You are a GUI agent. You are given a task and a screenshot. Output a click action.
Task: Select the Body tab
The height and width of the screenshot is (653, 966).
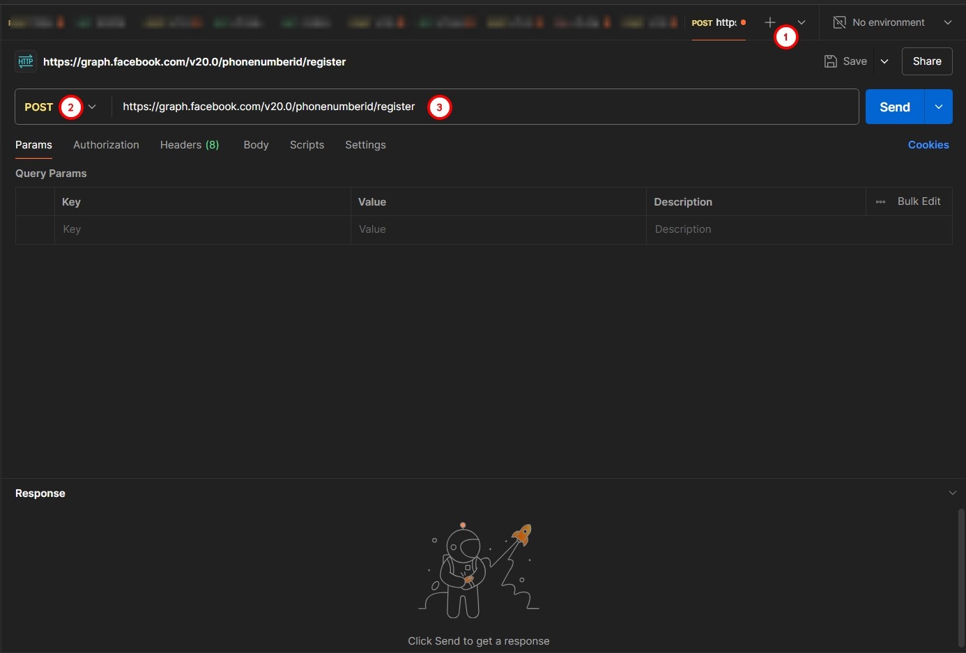point(256,145)
